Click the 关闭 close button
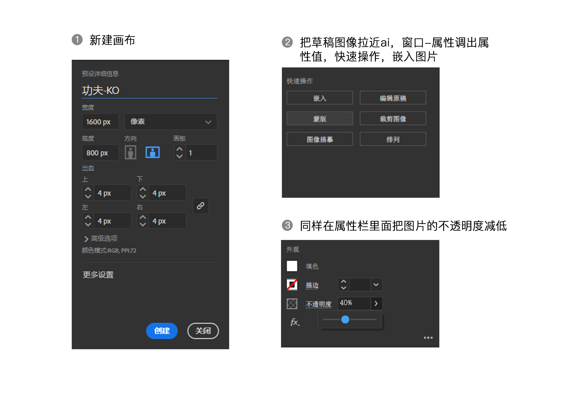The width and height of the screenshot is (562, 409). click(x=203, y=331)
